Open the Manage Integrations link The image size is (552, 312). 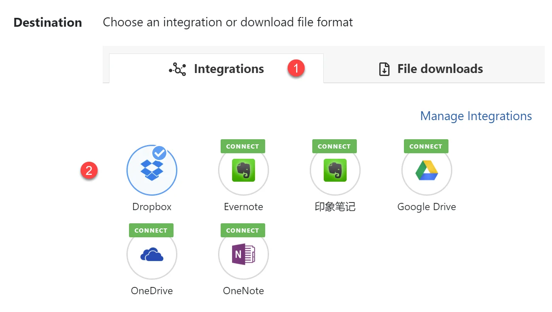coord(476,116)
